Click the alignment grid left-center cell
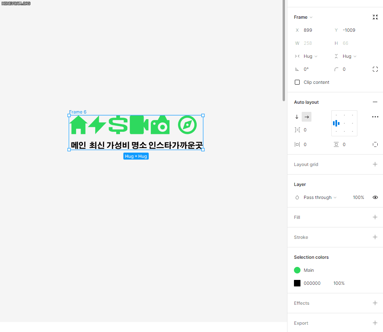This screenshot has width=383, height=332. [x=336, y=123]
